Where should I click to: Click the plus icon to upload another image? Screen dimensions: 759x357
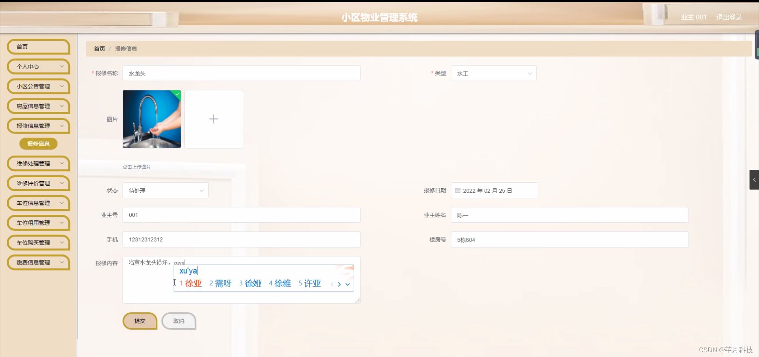(213, 119)
